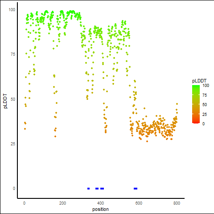Click the x-axis title position

(100, 210)
